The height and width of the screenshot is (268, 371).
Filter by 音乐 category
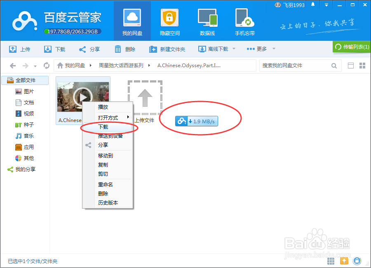[25, 136]
